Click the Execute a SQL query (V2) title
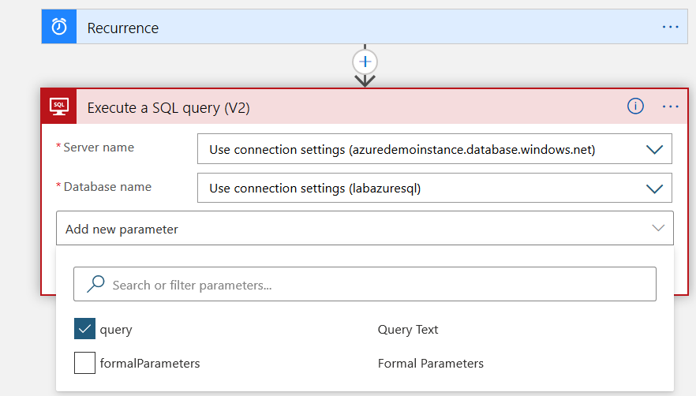 tap(168, 108)
